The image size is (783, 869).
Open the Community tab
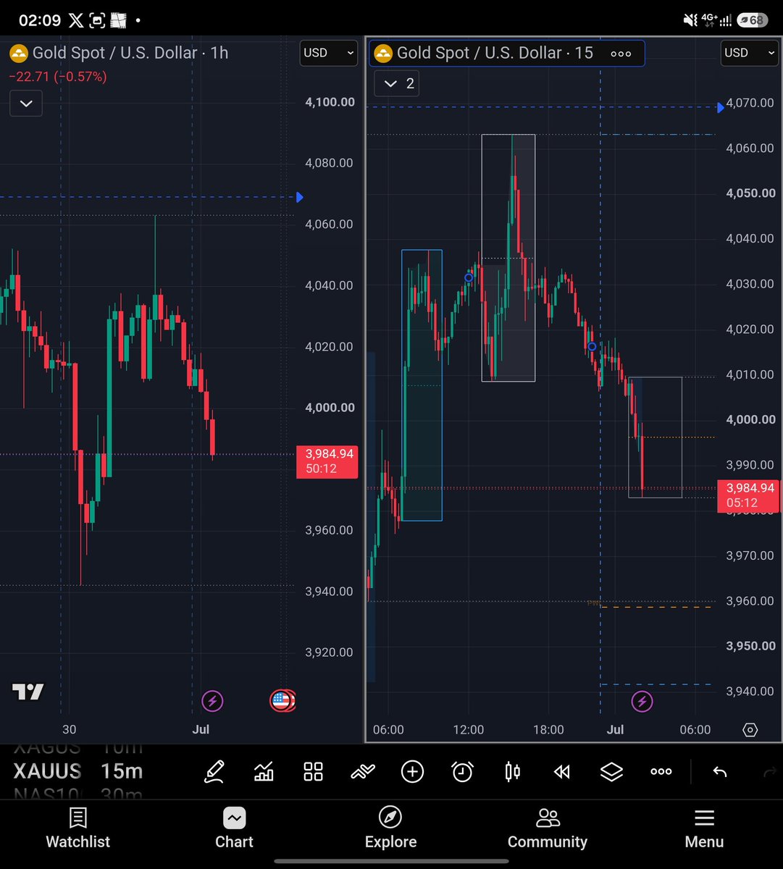548,828
